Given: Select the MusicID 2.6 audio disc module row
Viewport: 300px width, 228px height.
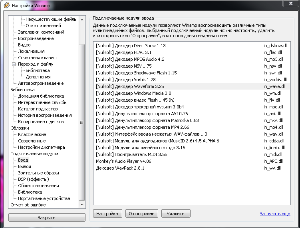Looking at the screenshot, I should [x=192, y=141].
